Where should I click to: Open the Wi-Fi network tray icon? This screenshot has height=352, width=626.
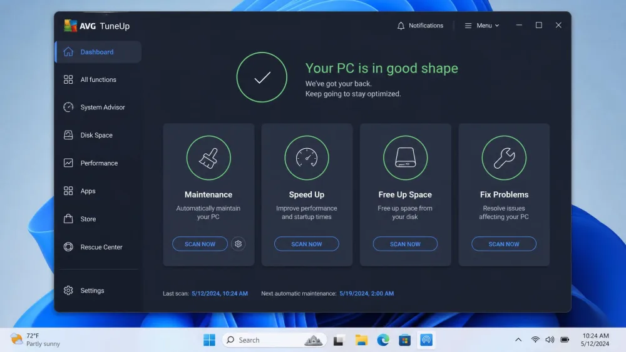tap(535, 340)
